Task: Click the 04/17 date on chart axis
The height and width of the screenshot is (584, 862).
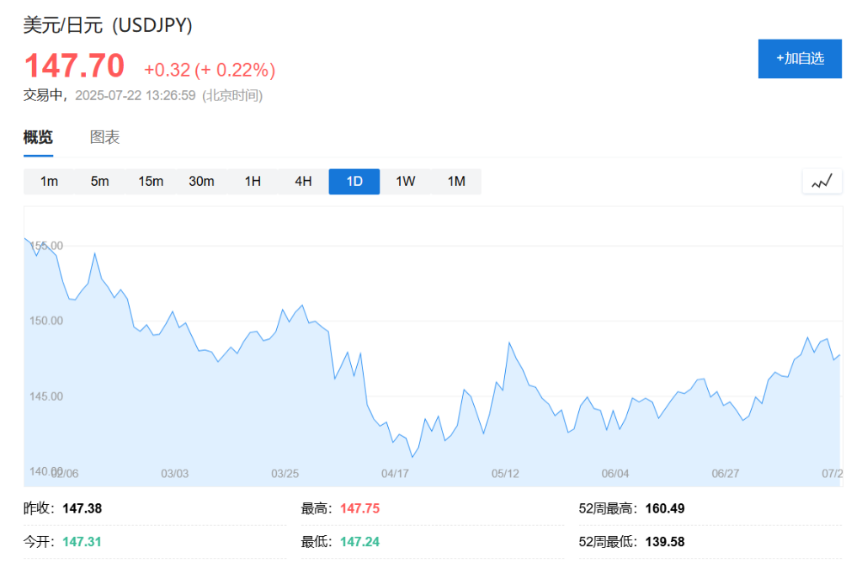Action: tap(395, 474)
